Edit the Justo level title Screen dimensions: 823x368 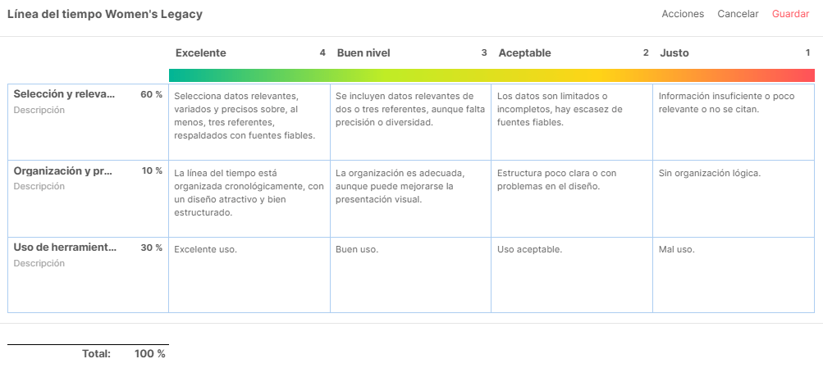(x=674, y=52)
